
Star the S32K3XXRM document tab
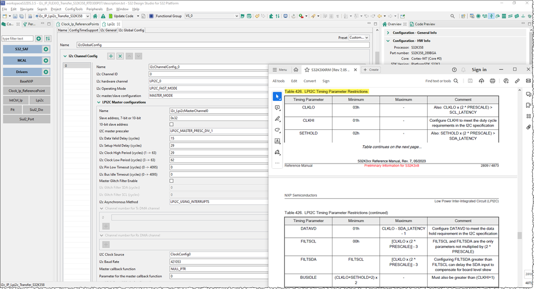(x=307, y=70)
